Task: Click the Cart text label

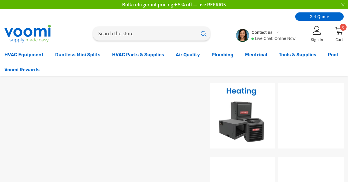Action: tap(339, 40)
